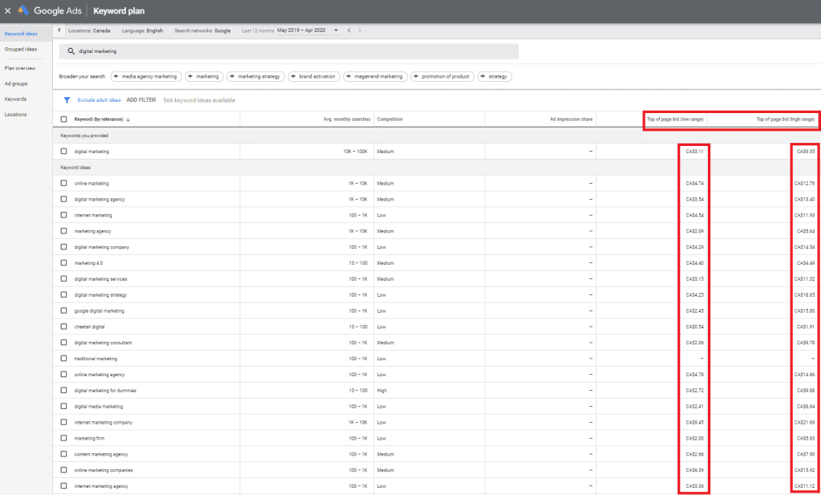This screenshot has height=495, width=821.
Task: Sort by Top of page bid (high range)
Action: [786, 120]
